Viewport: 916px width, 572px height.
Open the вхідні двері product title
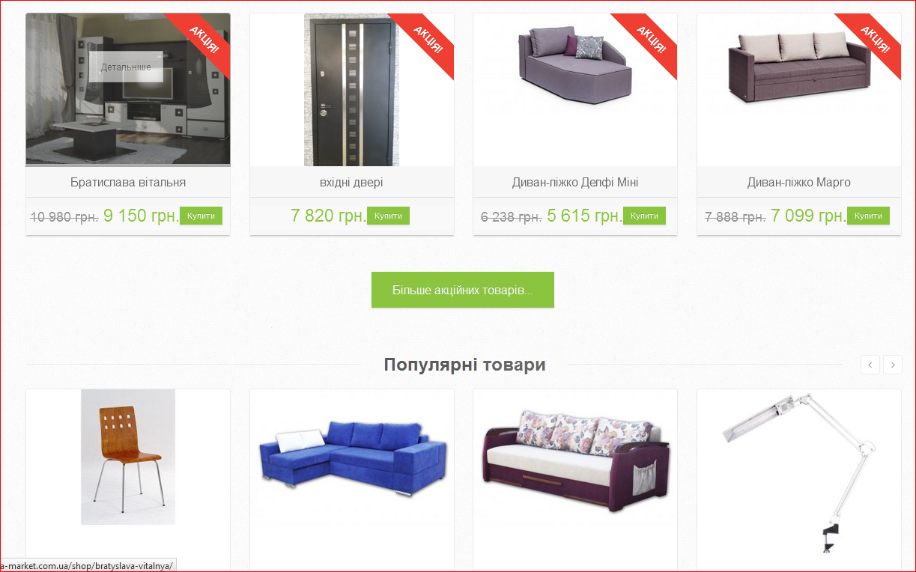click(351, 182)
